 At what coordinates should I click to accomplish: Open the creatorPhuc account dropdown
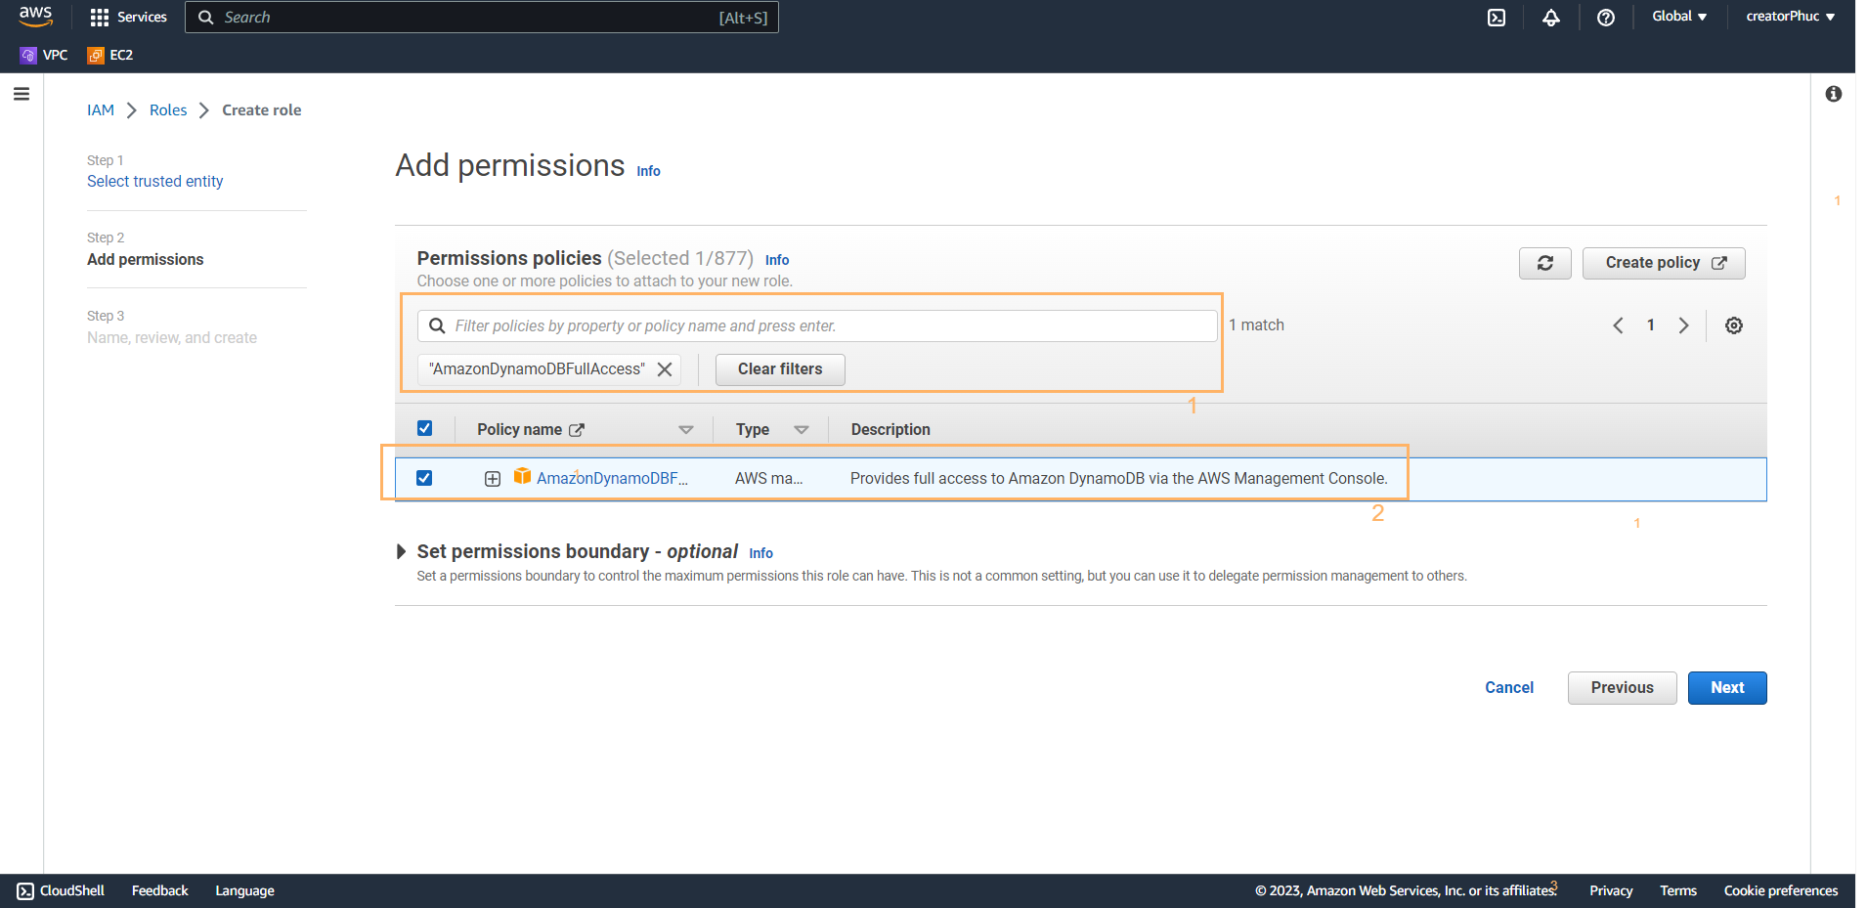1791,17
